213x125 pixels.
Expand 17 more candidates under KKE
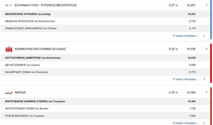[186, 79]
